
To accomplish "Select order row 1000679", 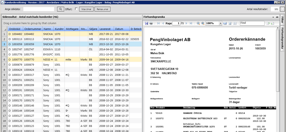I will tap(75, 65).
